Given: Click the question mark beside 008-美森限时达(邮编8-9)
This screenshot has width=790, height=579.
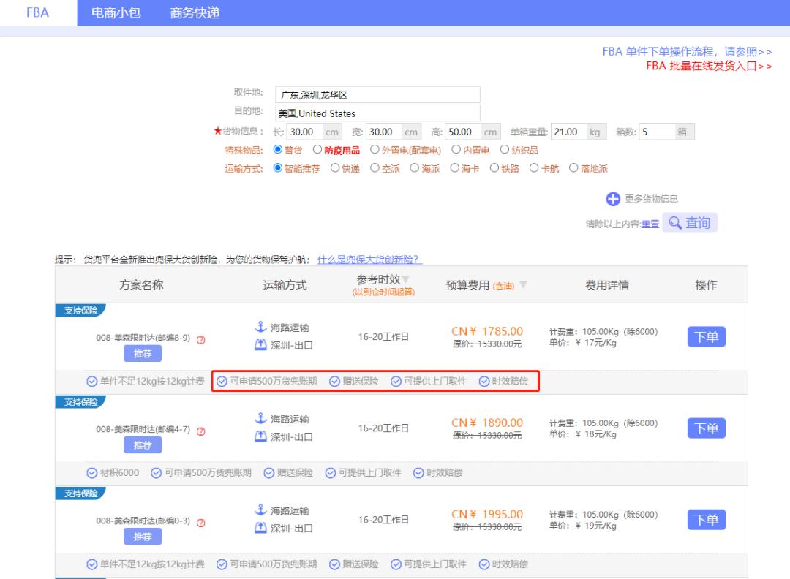Looking at the screenshot, I should pyautogui.click(x=201, y=338).
